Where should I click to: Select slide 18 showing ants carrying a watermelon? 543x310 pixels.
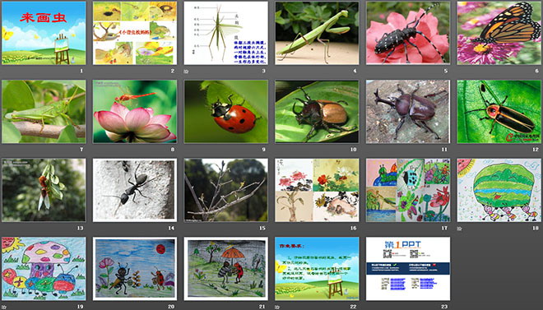click(499, 190)
